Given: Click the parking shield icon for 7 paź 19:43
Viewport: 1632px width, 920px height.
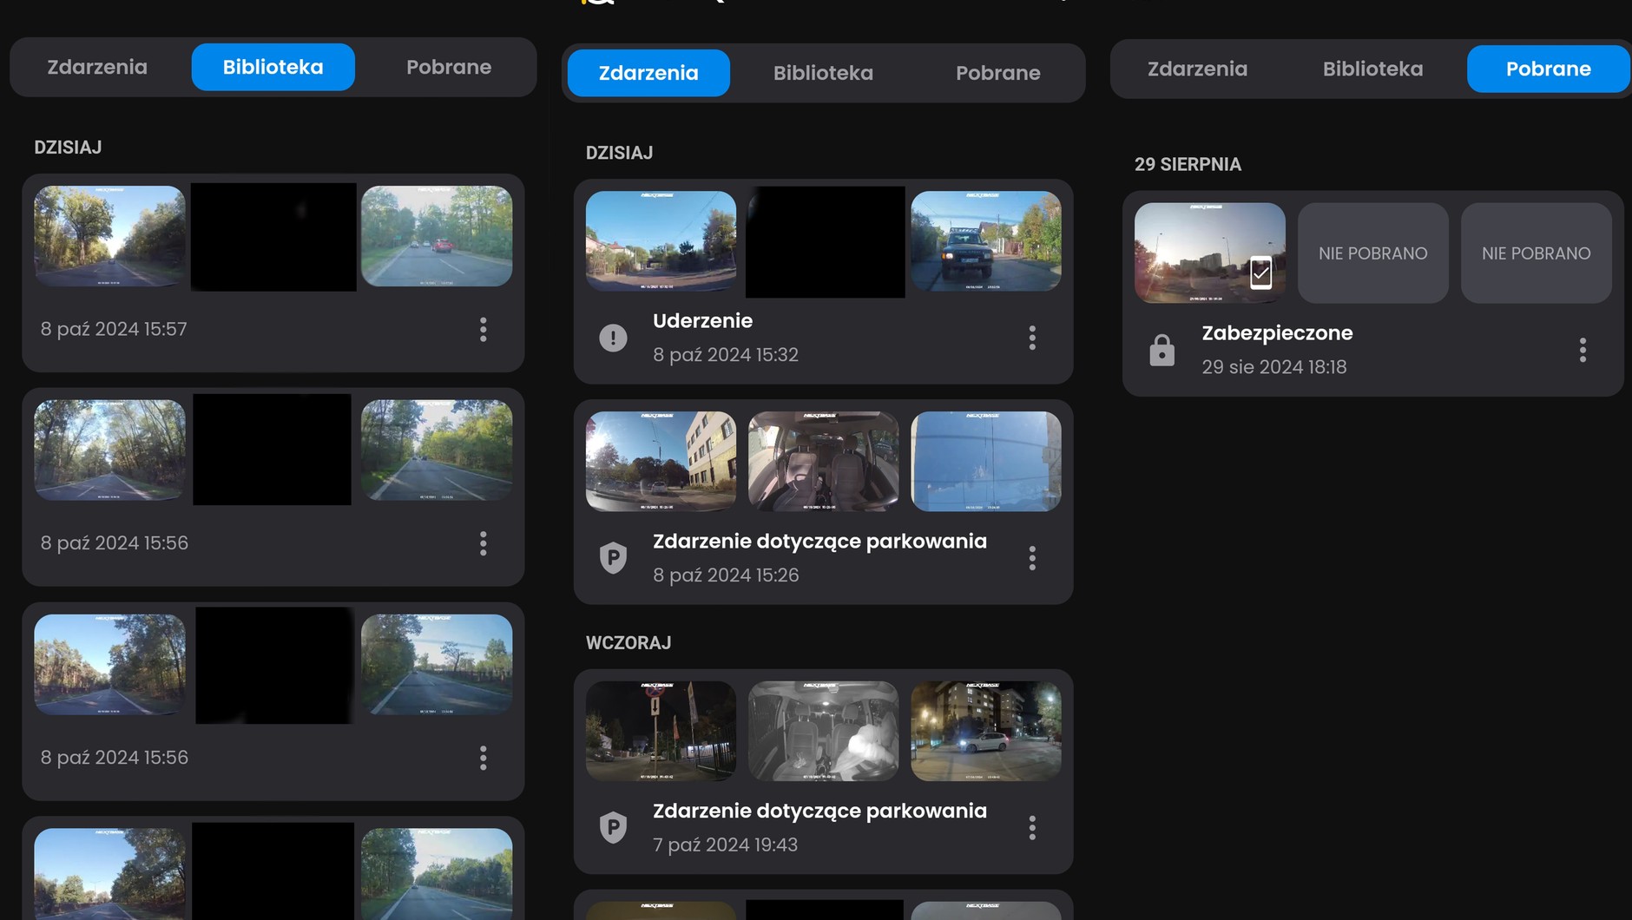Looking at the screenshot, I should (x=613, y=827).
